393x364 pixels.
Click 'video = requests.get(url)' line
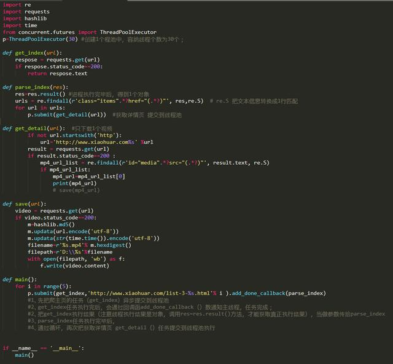pos(54,211)
